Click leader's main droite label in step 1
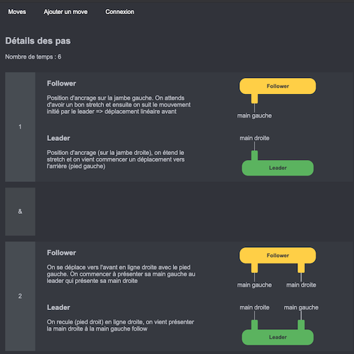The image size is (354, 354). 254,138
